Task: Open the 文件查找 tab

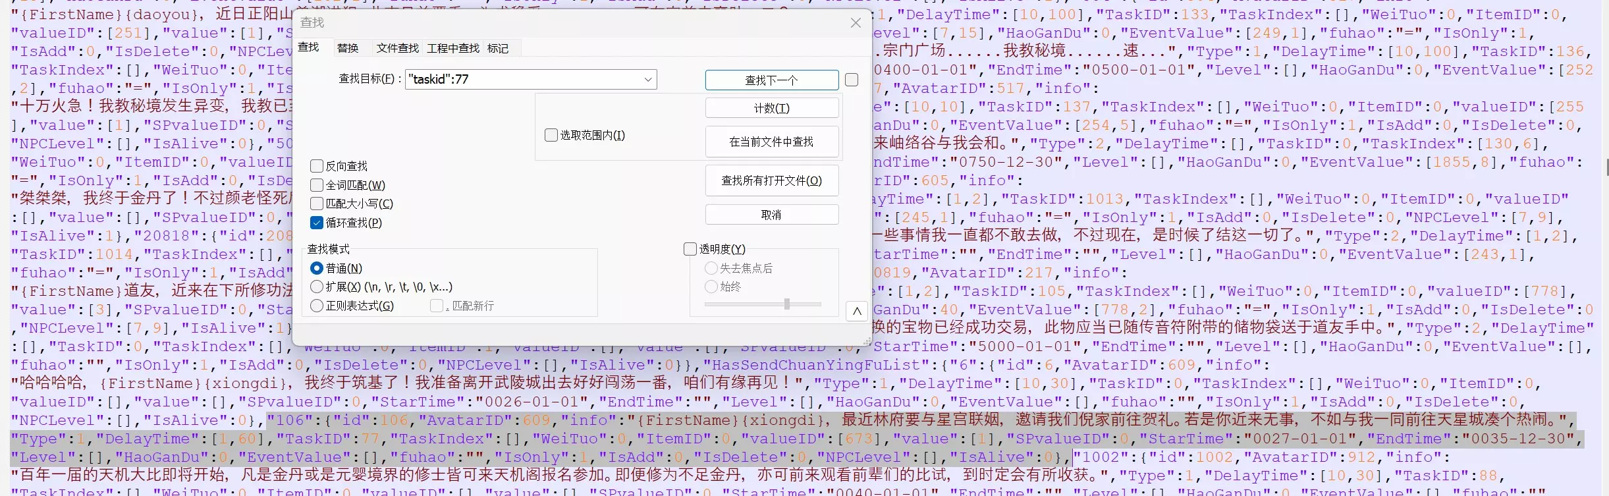Action: tap(398, 48)
